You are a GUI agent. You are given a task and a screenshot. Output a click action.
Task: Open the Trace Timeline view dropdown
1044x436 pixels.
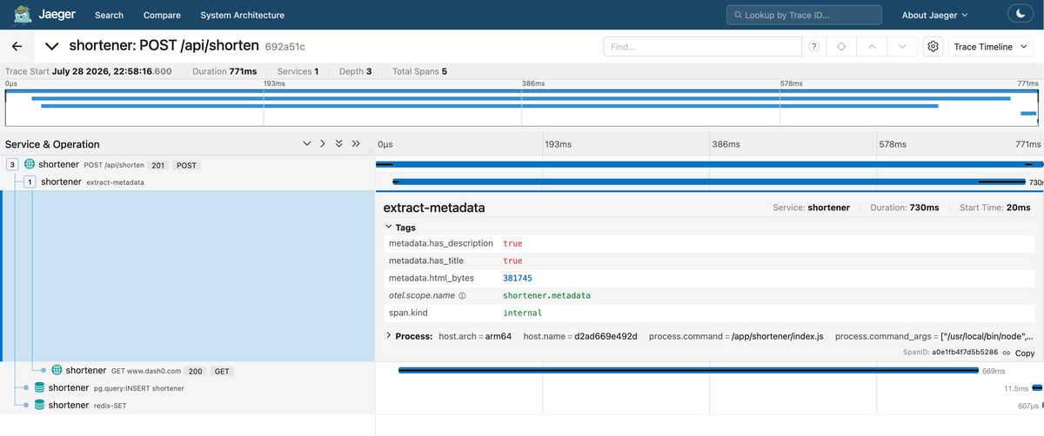tap(992, 46)
